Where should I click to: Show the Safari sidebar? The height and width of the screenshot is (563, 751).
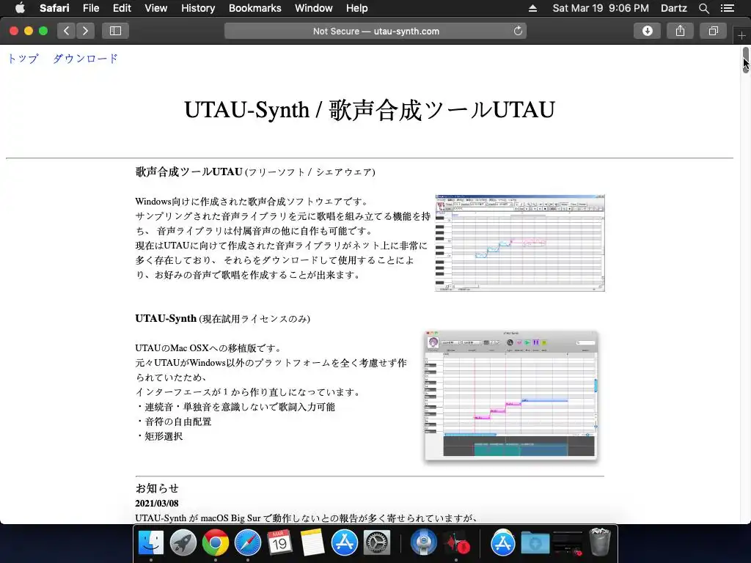115,31
